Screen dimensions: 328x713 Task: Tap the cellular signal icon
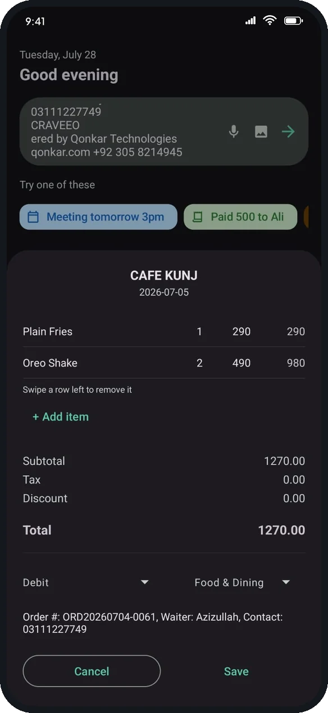250,21
